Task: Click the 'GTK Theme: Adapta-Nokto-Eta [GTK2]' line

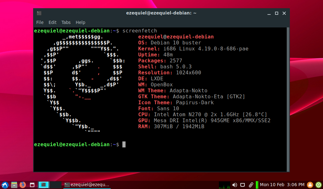Action: point(191,96)
